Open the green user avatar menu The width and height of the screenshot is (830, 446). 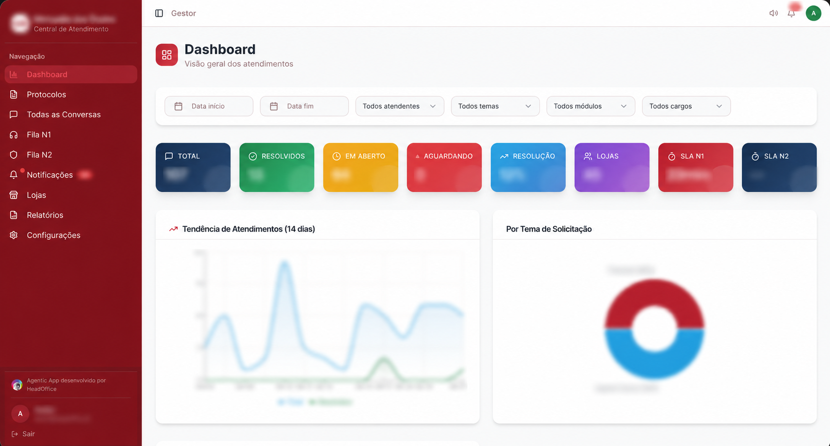click(814, 13)
